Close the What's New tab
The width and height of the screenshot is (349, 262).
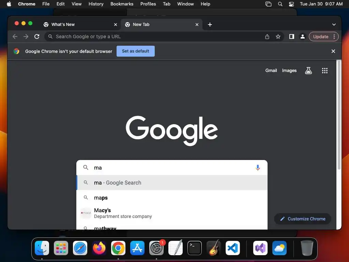pos(116,25)
